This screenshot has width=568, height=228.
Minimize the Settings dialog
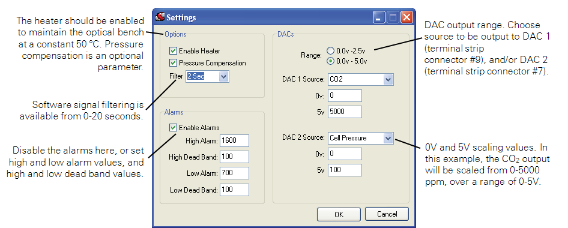(379, 17)
